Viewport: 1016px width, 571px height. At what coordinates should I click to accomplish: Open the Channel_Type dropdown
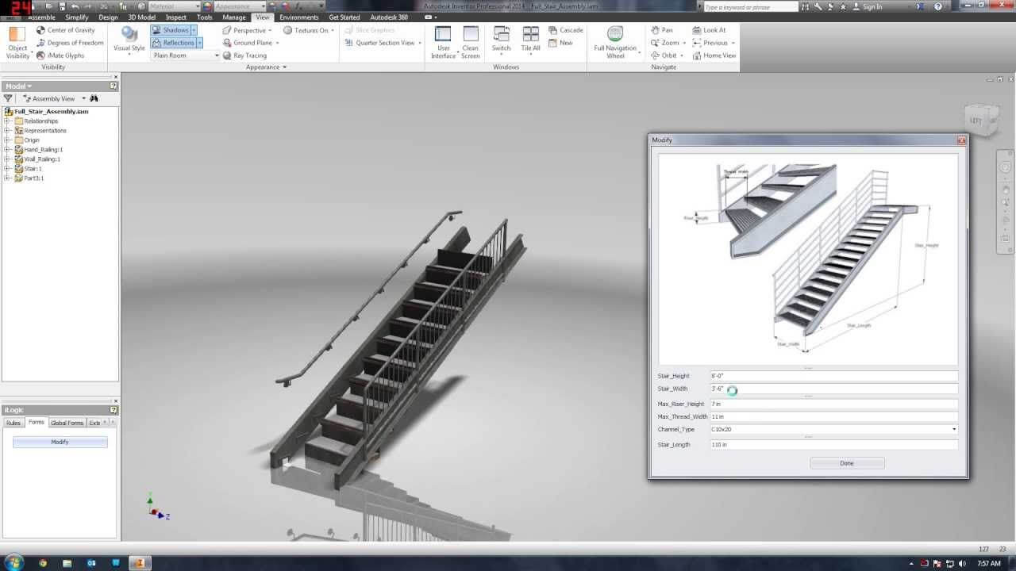(953, 429)
